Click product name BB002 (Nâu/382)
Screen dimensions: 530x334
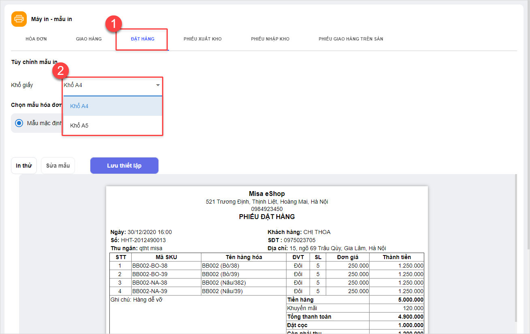[224, 283]
